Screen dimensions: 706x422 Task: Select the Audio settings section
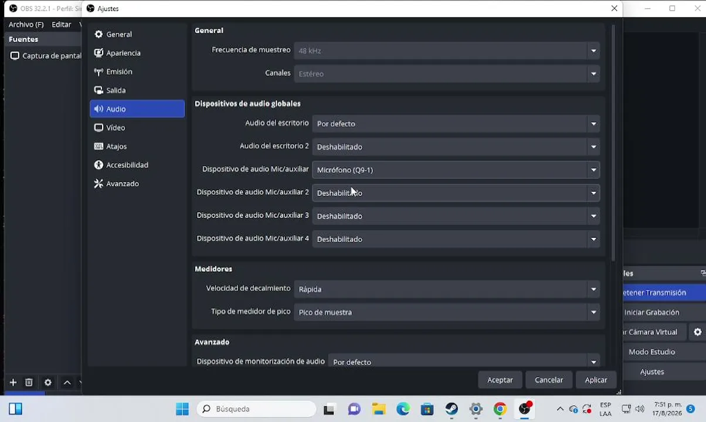pyautogui.click(x=137, y=109)
